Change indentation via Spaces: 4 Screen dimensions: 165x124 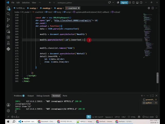[109, 117]
